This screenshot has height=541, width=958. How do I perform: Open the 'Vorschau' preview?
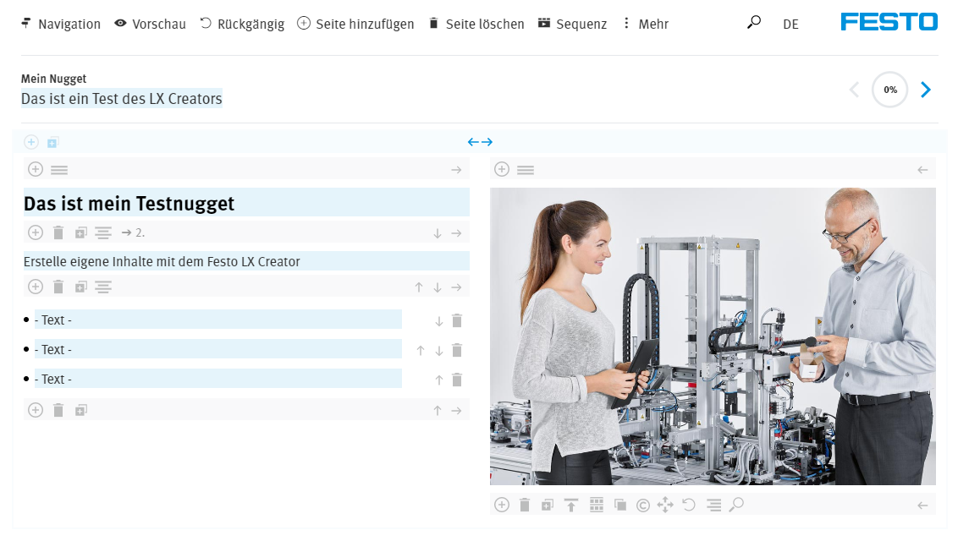[150, 24]
